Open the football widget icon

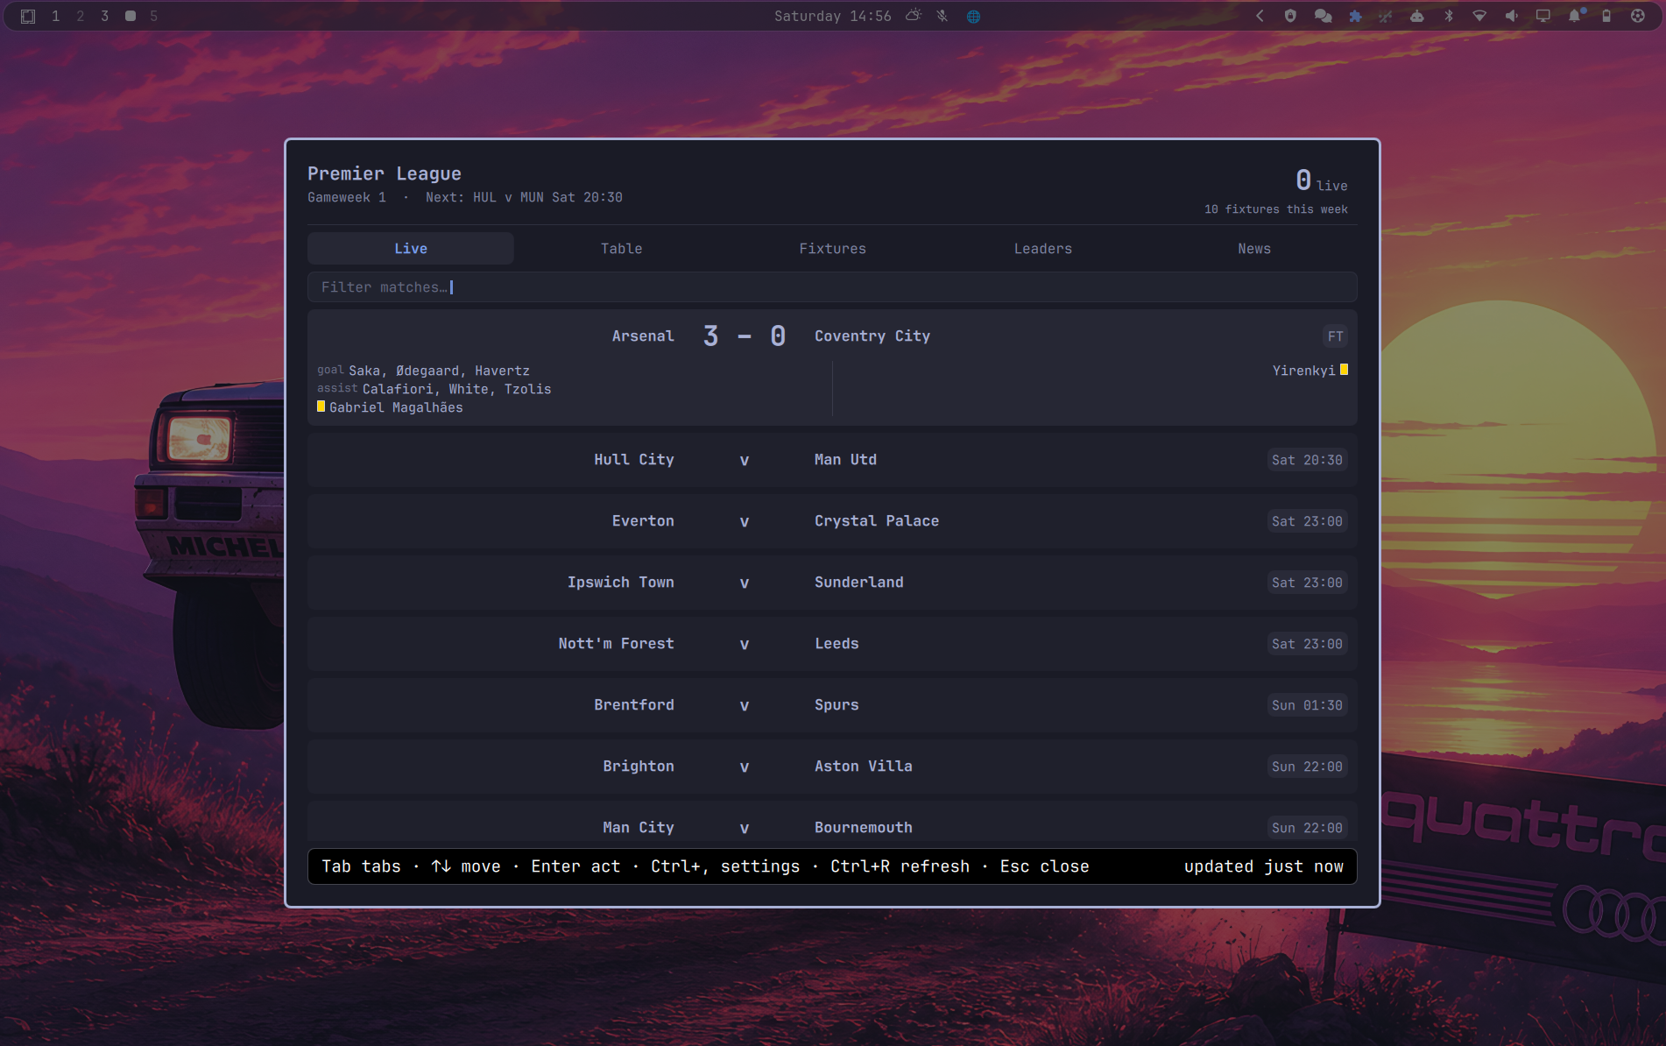pos(1638,16)
